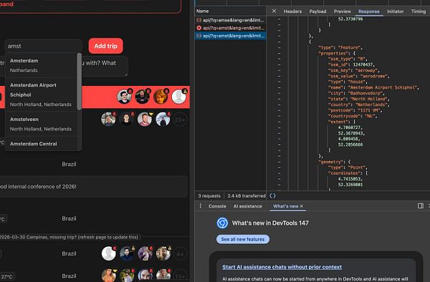Select the Amstelveen suggestion

[x=41, y=124]
